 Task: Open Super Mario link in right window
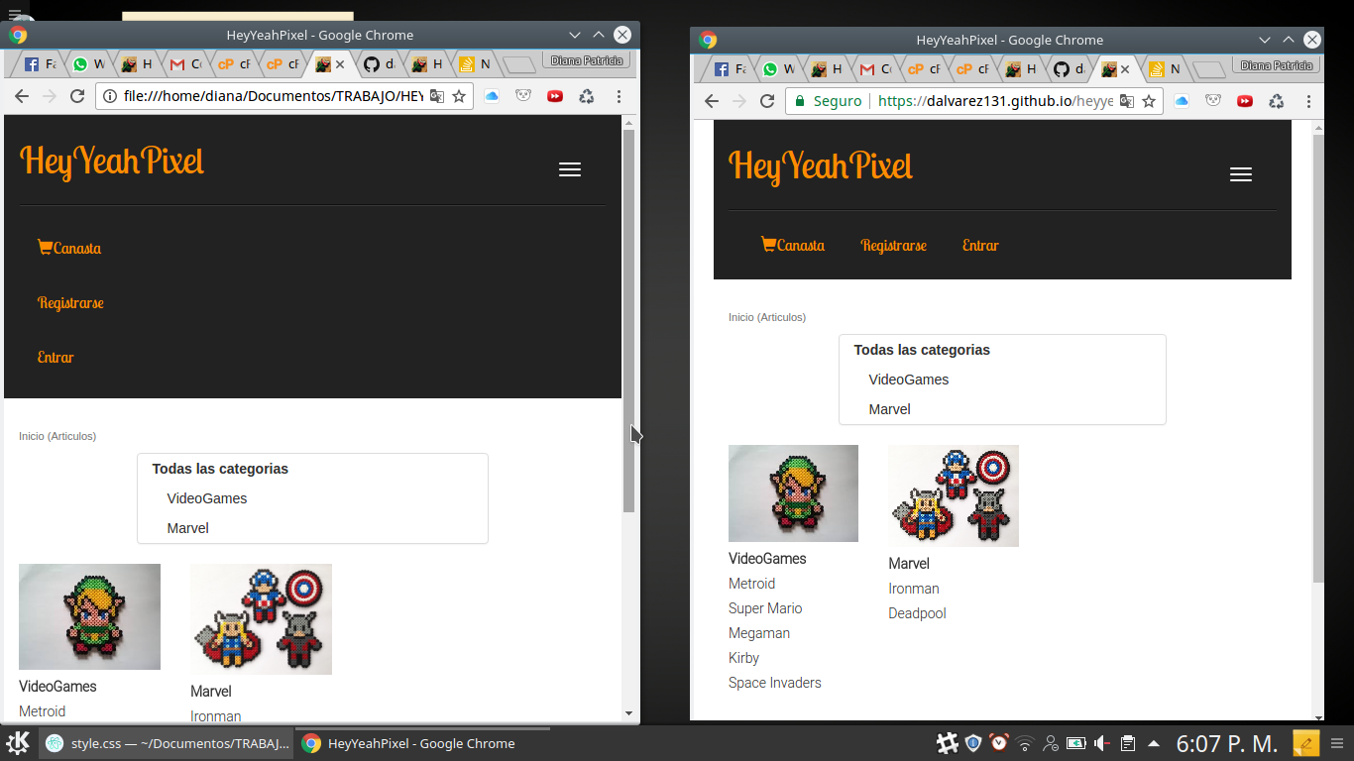(765, 608)
